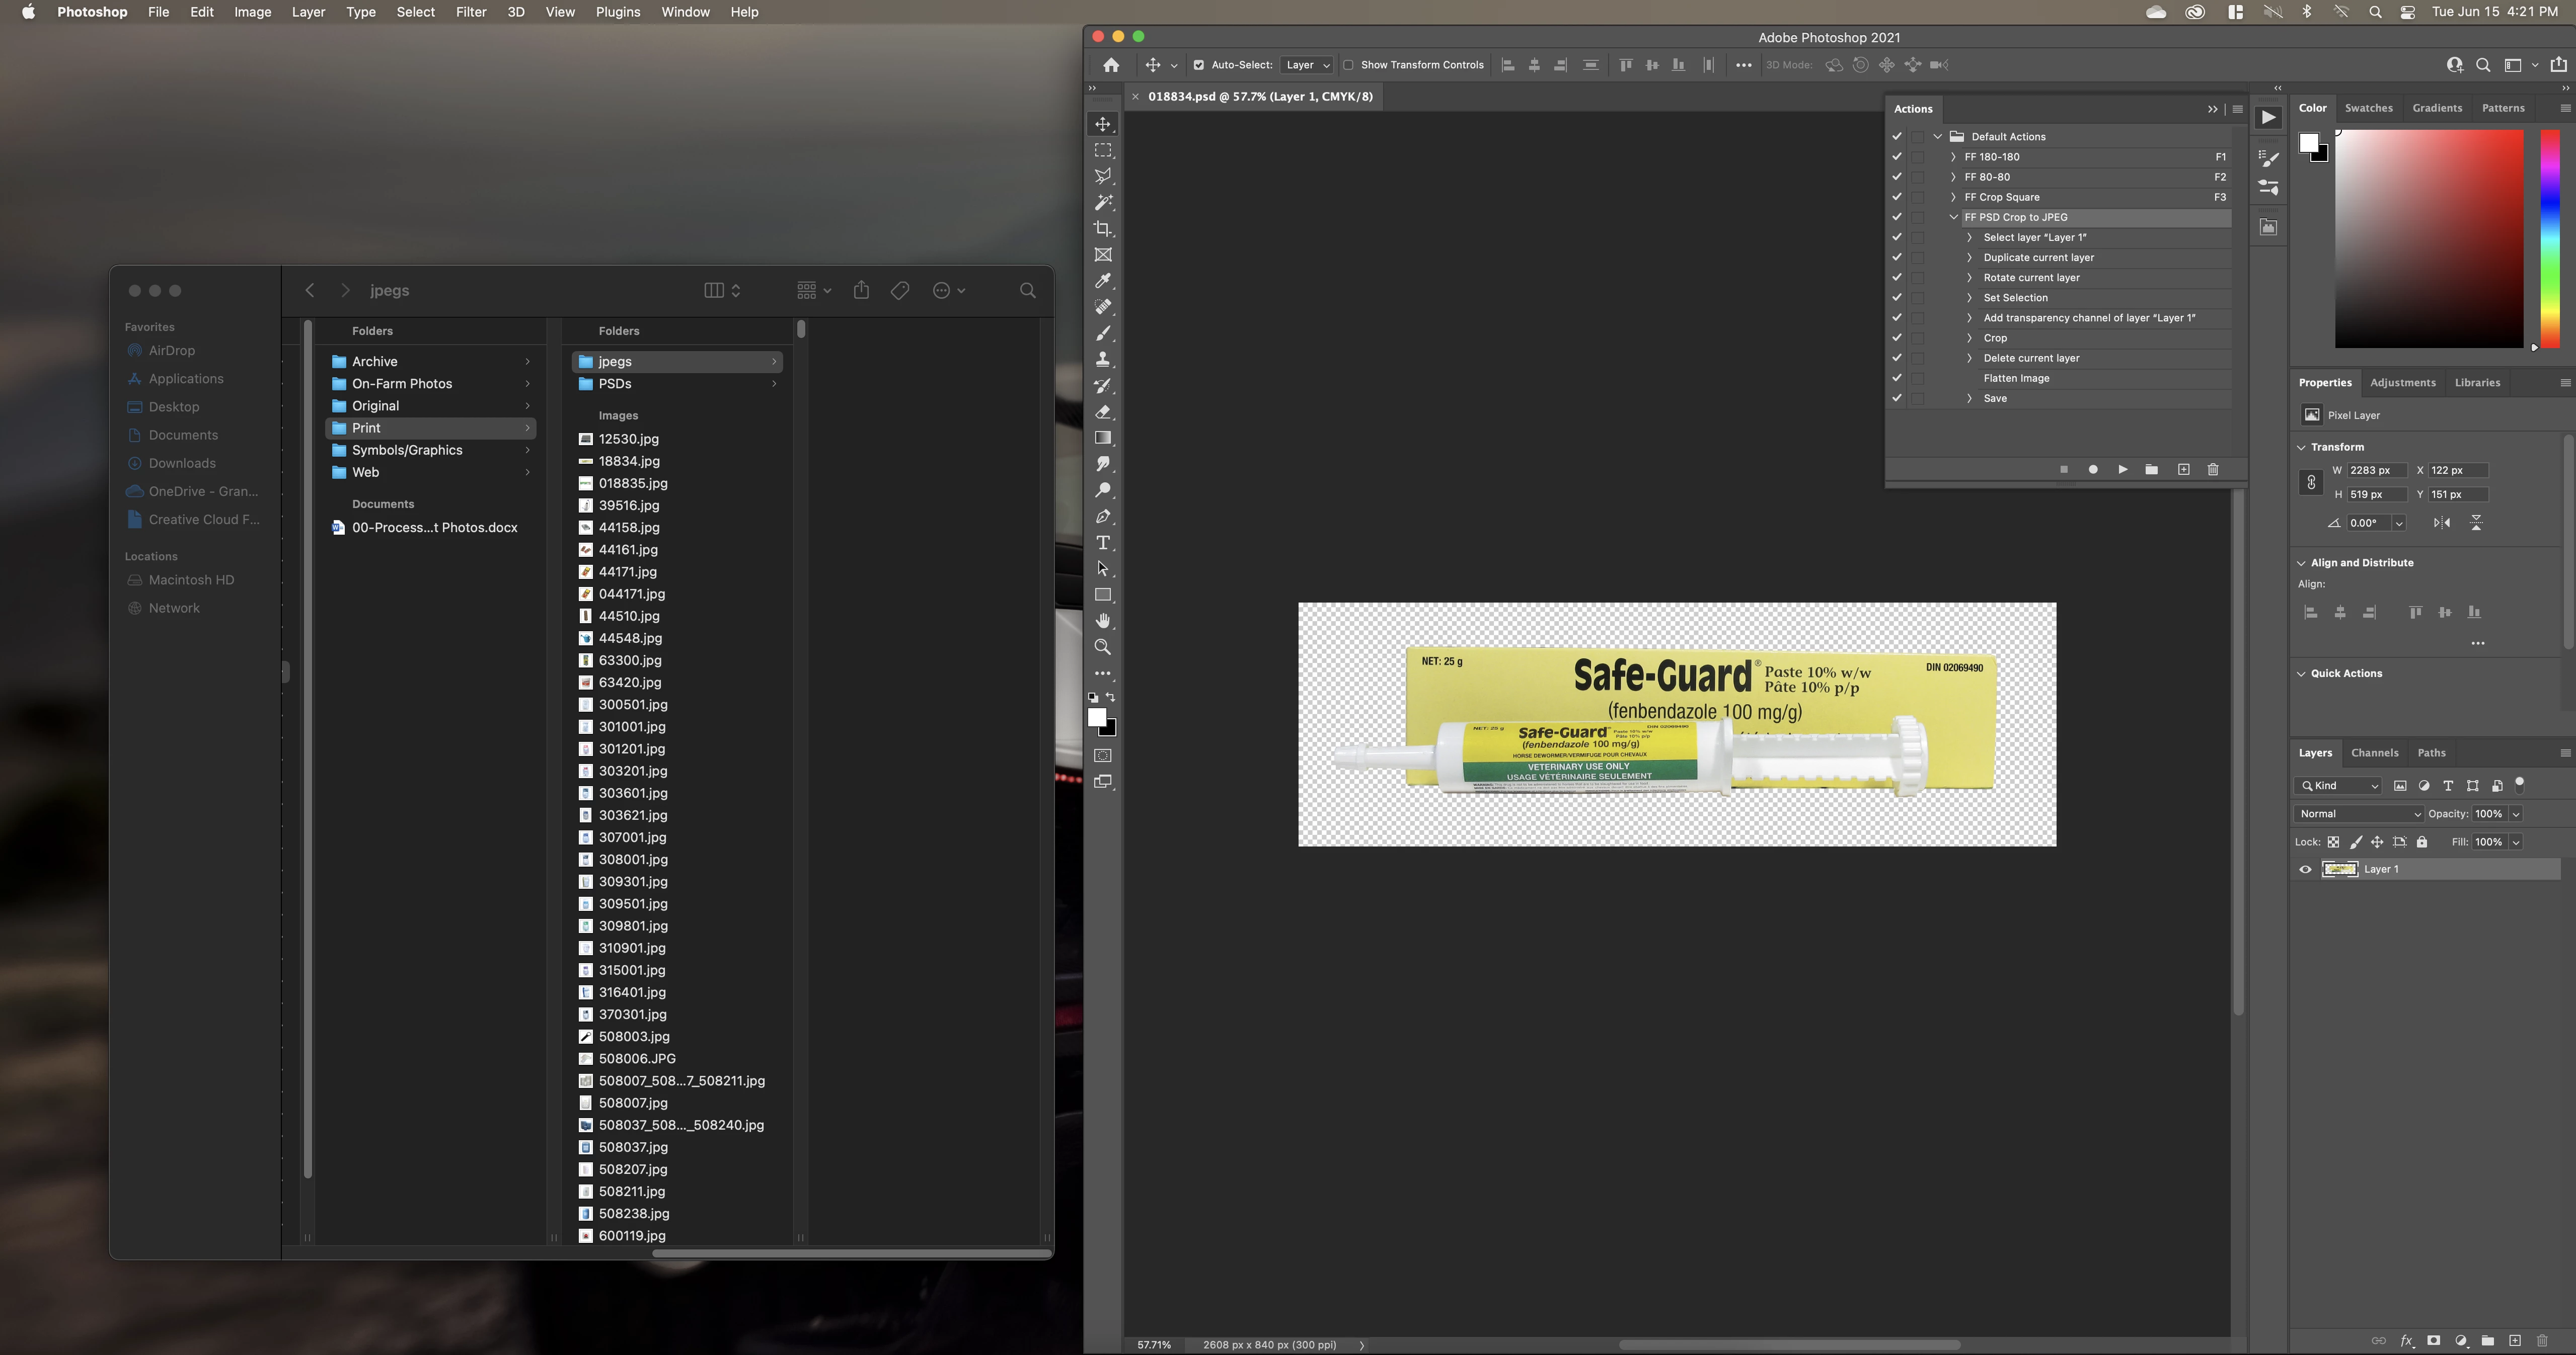This screenshot has height=1355, width=2576.
Task: Select the Zoom tool in toolbar
Action: point(1103,647)
